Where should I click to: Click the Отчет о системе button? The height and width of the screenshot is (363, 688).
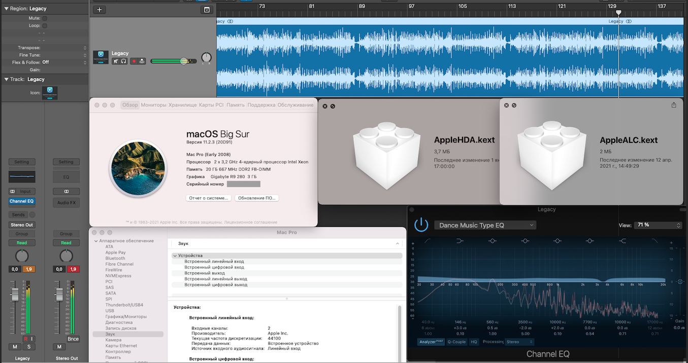click(x=209, y=198)
